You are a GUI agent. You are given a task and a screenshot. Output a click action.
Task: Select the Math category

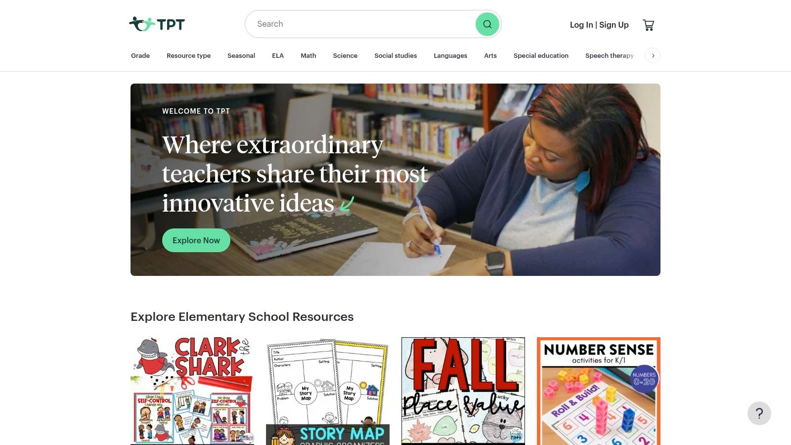click(308, 55)
